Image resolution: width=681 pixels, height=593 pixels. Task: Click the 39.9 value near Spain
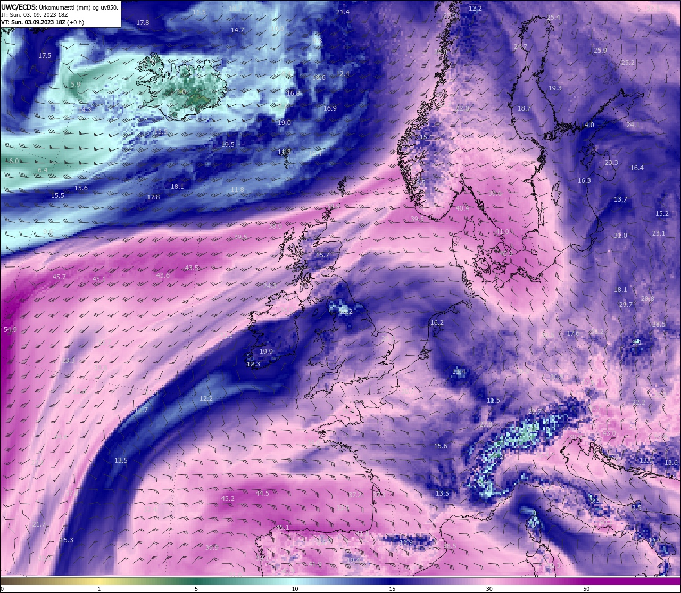[212, 547]
